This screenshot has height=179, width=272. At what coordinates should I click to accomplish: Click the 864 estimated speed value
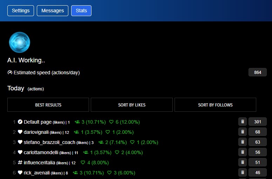tap(258, 72)
